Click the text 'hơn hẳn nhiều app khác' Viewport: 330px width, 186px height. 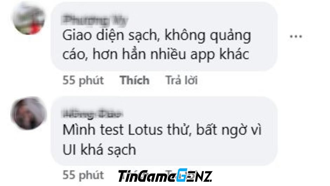[171, 55]
